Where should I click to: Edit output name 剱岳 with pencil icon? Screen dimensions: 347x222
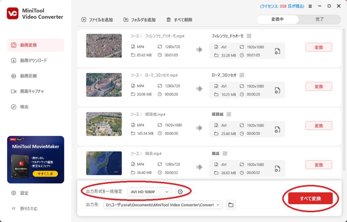(x=225, y=153)
